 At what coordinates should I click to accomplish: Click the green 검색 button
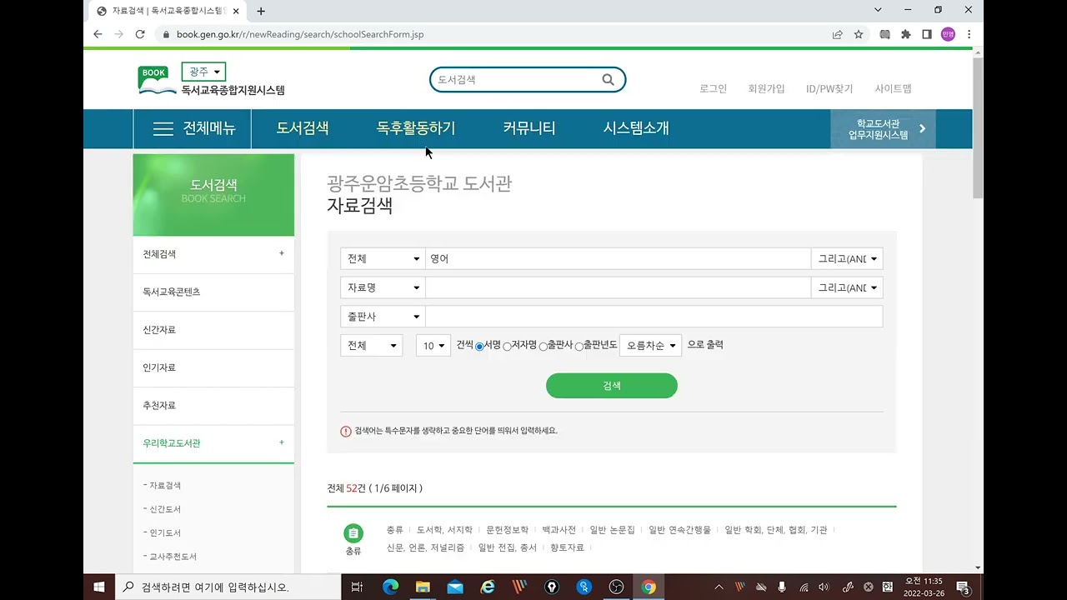[x=612, y=386]
